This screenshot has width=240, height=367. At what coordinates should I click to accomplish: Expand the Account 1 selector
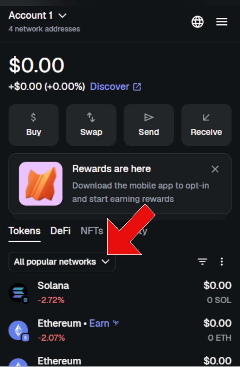tap(38, 15)
